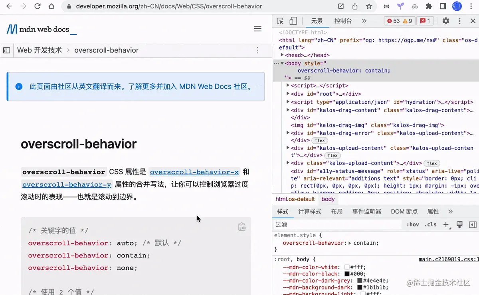The width and height of the screenshot is (479, 295).
Task: Toggle the browser side panel icon
Action: (x=443, y=6)
